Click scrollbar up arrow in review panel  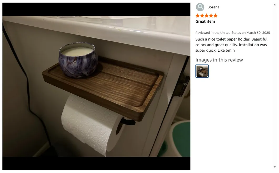tap(275, 5)
